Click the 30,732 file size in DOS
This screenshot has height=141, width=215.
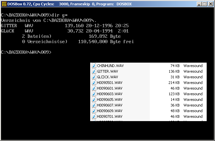pyautogui.click(x=75, y=31)
